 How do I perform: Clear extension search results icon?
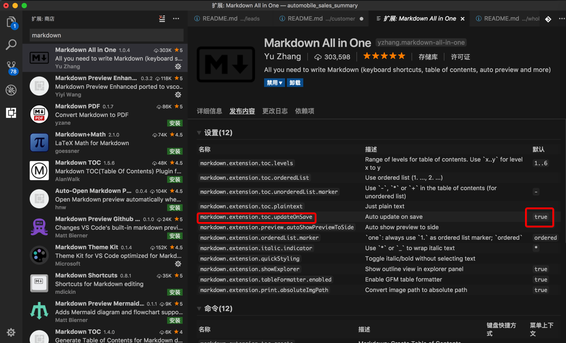click(x=162, y=19)
